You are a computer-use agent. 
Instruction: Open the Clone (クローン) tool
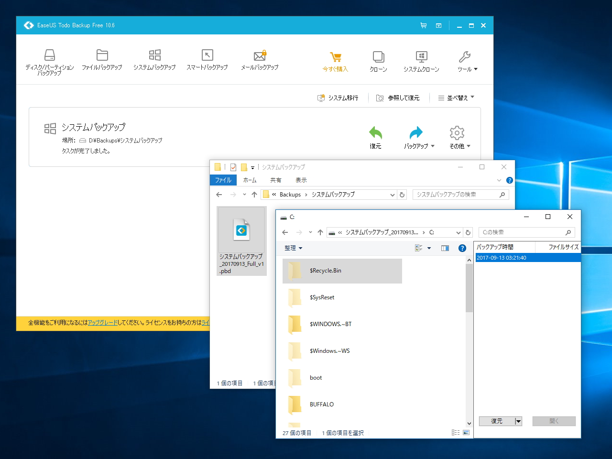coord(378,62)
